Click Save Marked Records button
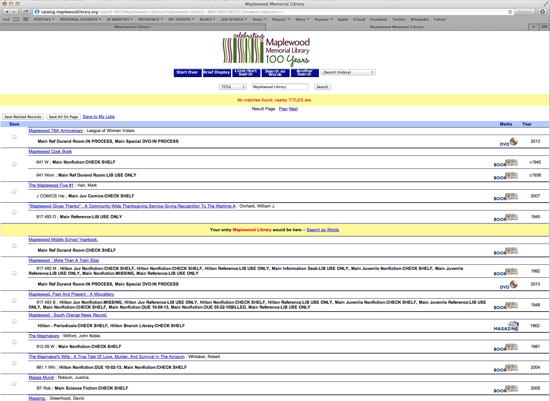The image size is (550, 401). pos(23,117)
